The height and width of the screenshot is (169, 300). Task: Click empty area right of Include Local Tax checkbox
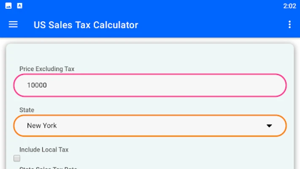[x=153, y=158]
